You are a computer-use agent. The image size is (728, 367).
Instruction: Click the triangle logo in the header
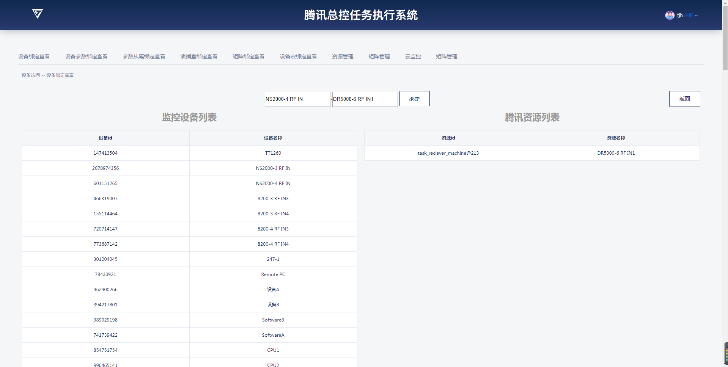coord(37,14)
